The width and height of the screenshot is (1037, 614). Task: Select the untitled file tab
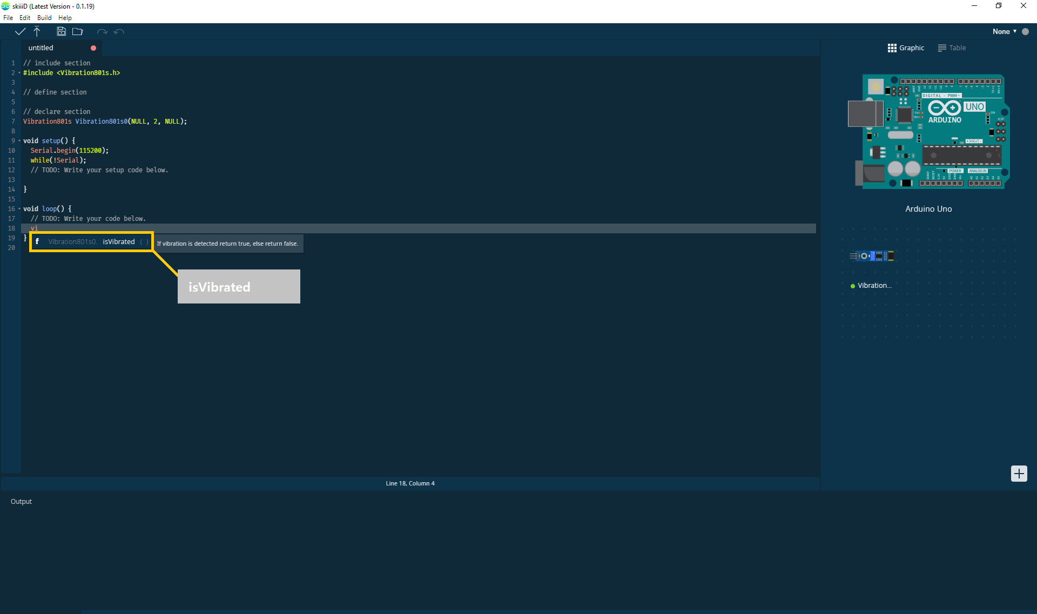click(41, 48)
